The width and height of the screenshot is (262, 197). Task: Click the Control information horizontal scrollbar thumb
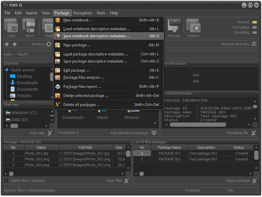pyautogui.click(x=198, y=124)
